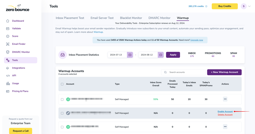Open Email Finder in the sidebar
255x134 pixels.
(19, 44)
